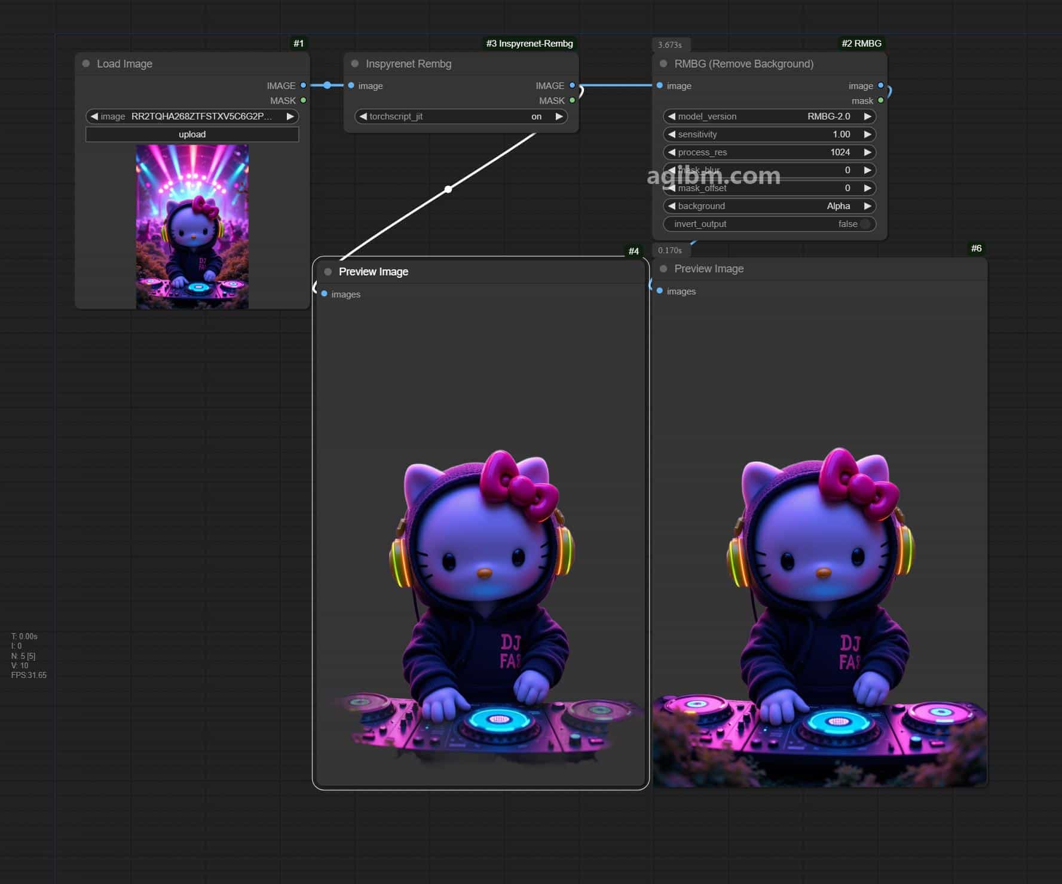Click the Load Image IMAGE output socket
This screenshot has height=884, width=1062.
(304, 85)
